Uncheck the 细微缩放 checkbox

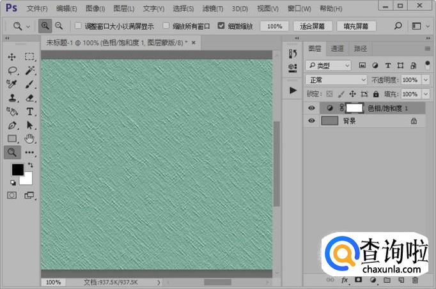(221, 26)
